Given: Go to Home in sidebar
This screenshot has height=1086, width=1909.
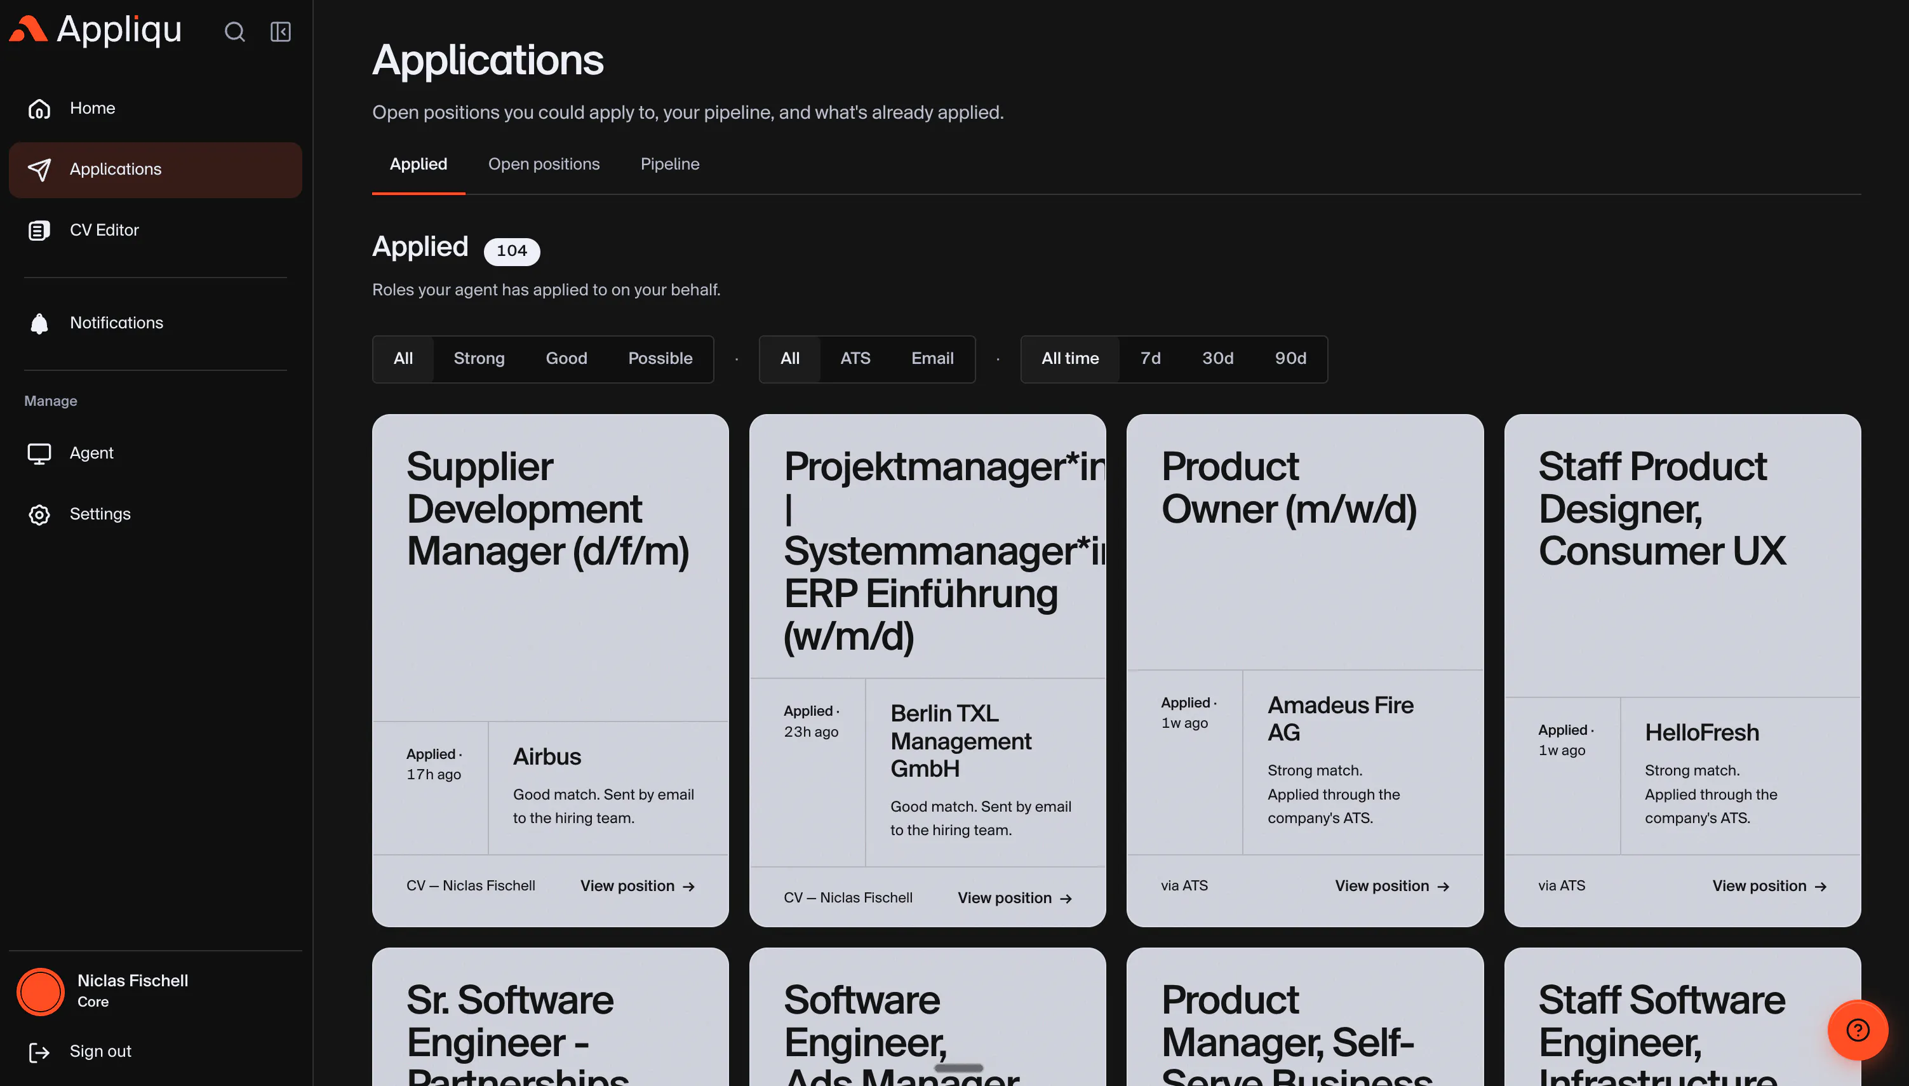Looking at the screenshot, I should [155, 108].
